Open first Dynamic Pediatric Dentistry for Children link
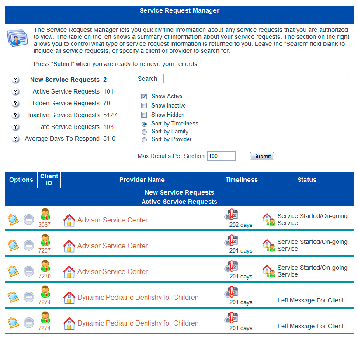 click(138, 298)
